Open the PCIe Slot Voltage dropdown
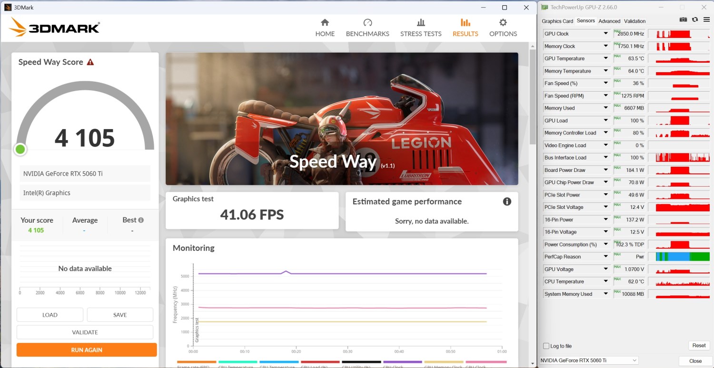Viewport: 714px width, 368px height. (606, 207)
